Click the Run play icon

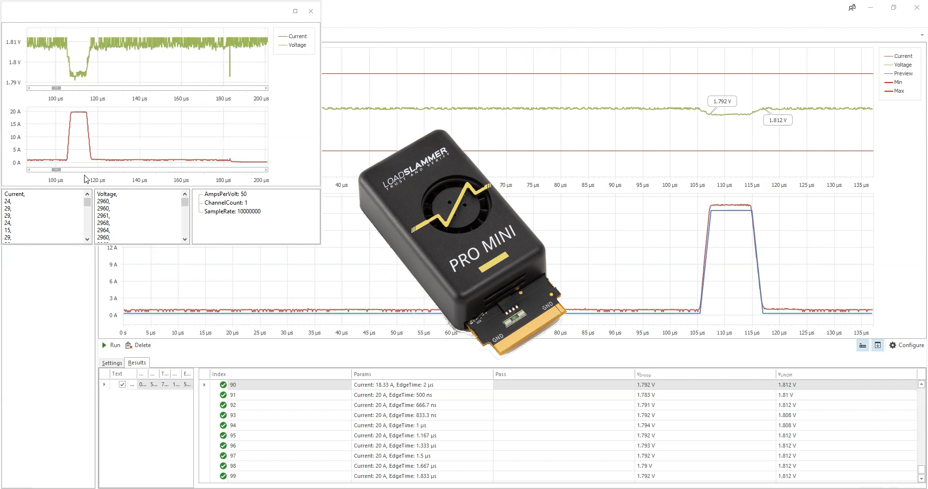tap(104, 345)
